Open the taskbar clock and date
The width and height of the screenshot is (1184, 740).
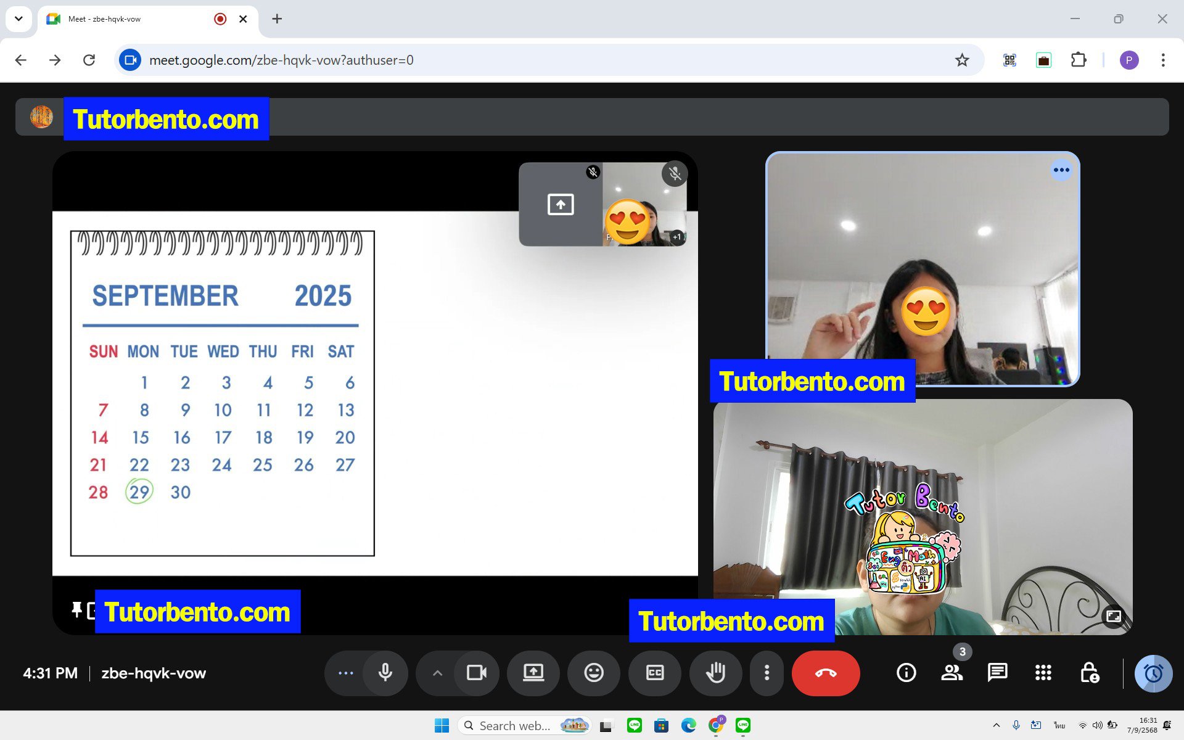point(1142,726)
